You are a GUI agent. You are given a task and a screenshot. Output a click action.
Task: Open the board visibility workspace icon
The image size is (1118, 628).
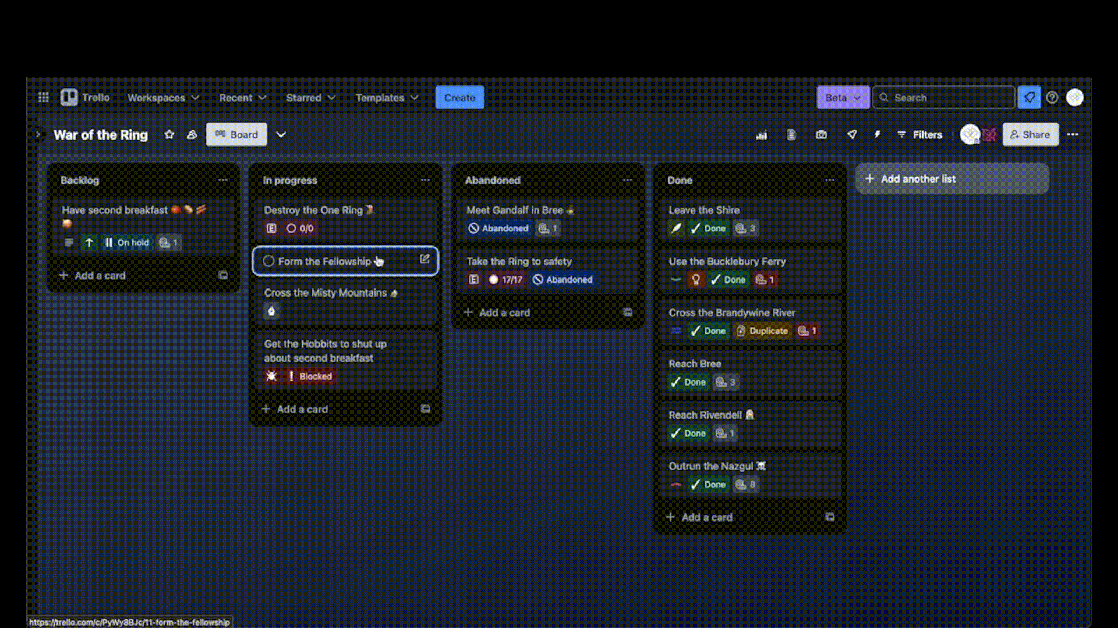coord(192,135)
